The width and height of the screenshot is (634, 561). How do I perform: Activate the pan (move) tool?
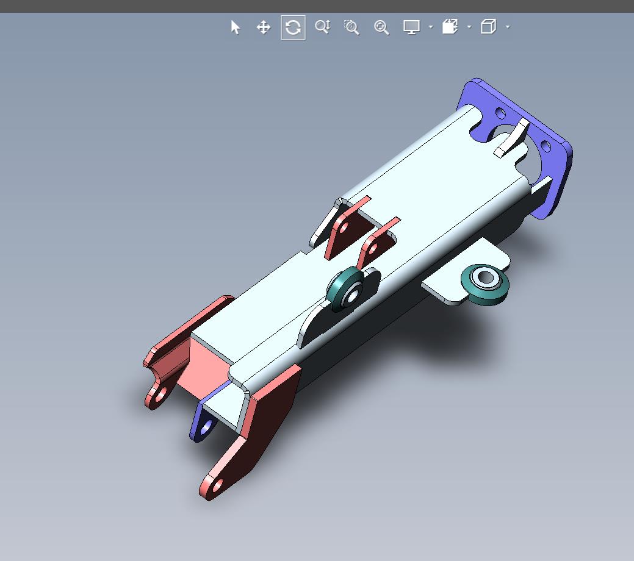tap(264, 27)
